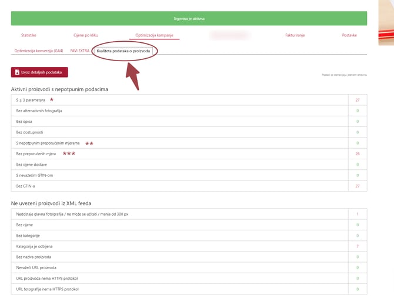This screenshot has height=298, width=394.
Task: Click the count for Bez GTIN-a row
Action: click(x=357, y=186)
